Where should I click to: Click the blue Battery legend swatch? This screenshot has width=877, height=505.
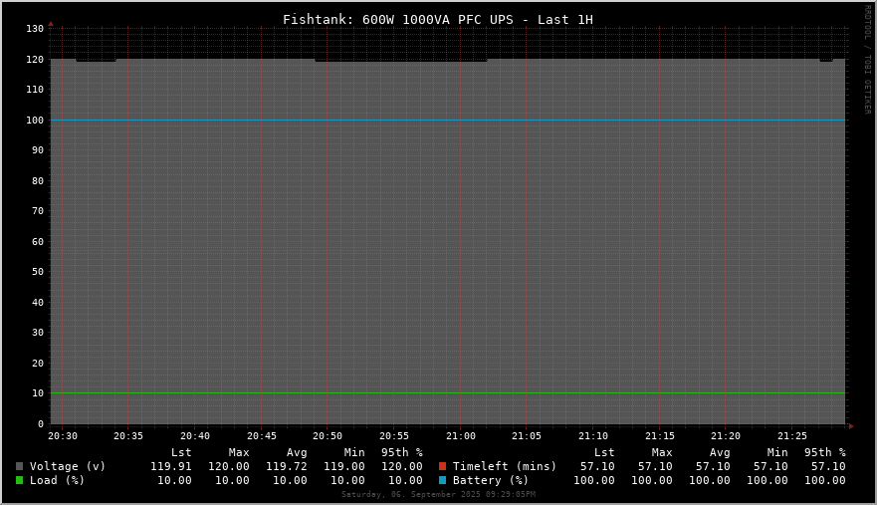pyautogui.click(x=442, y=480)
